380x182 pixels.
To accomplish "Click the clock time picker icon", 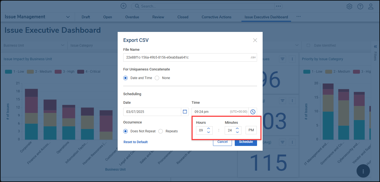I will (x=253, y=112).
